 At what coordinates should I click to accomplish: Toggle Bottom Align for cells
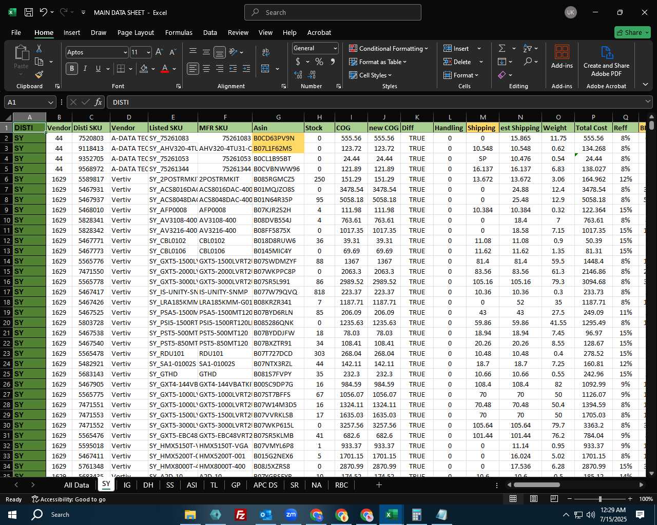(220, 52)
